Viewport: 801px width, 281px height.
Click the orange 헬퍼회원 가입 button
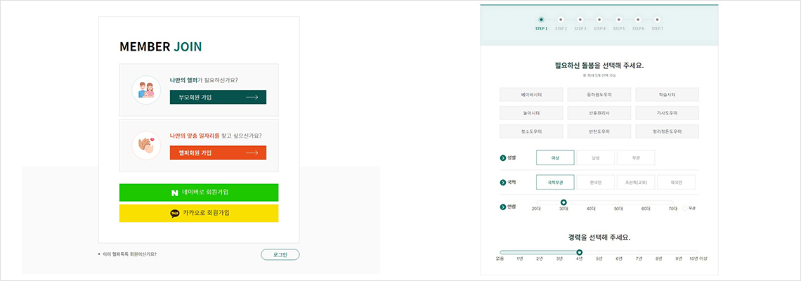tap(218, 152)
